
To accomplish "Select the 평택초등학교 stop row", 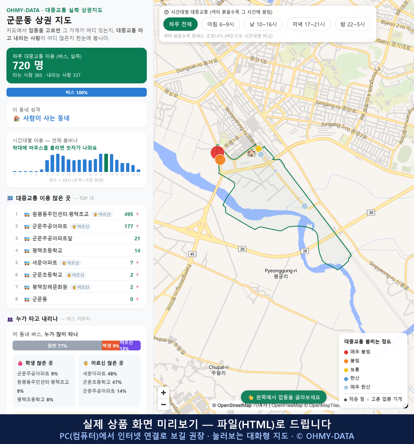I will tap(76, 251).
